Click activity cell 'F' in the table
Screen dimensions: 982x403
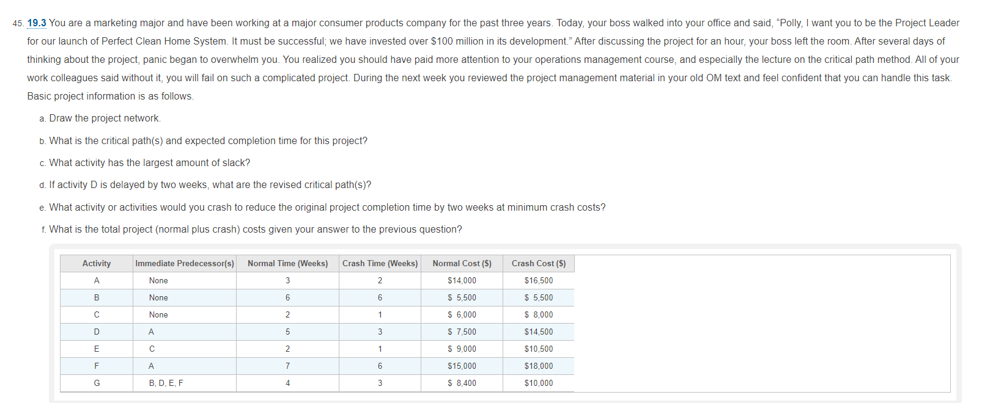pyautogui.click(x=97, y=366)
